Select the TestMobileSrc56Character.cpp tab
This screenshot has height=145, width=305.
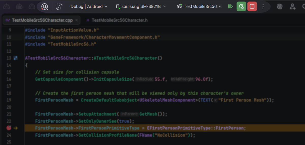(x=42, y=20)
